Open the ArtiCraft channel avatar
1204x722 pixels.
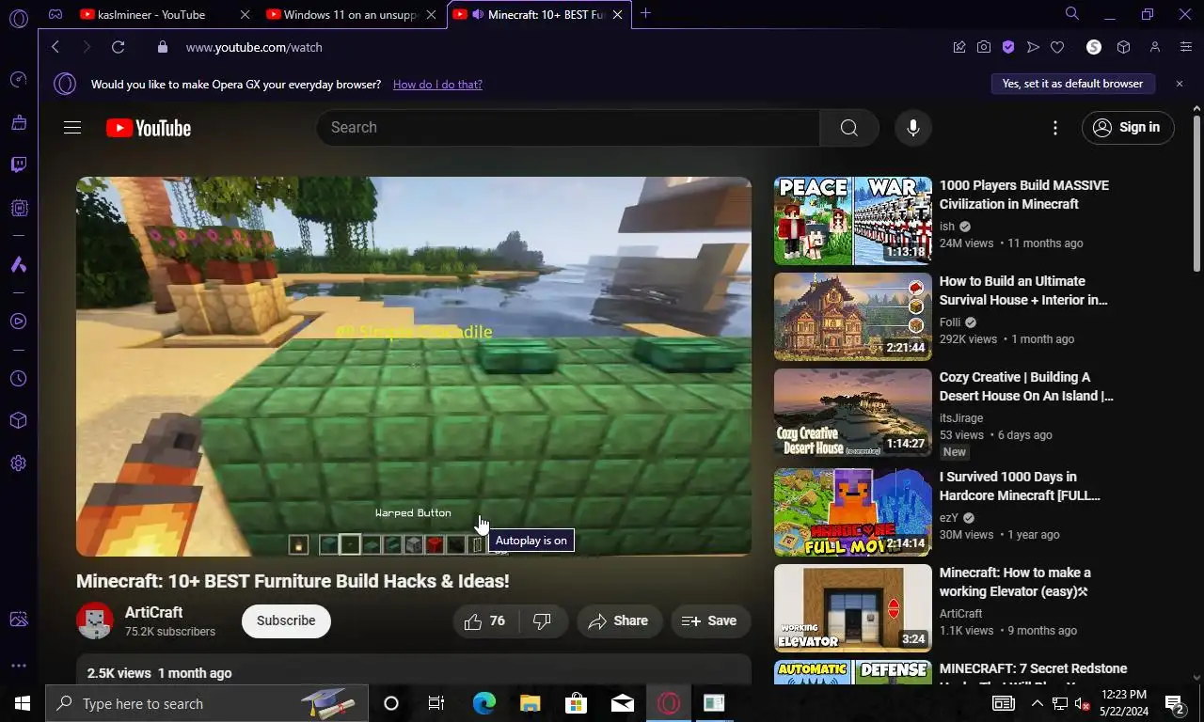point(95,620)
